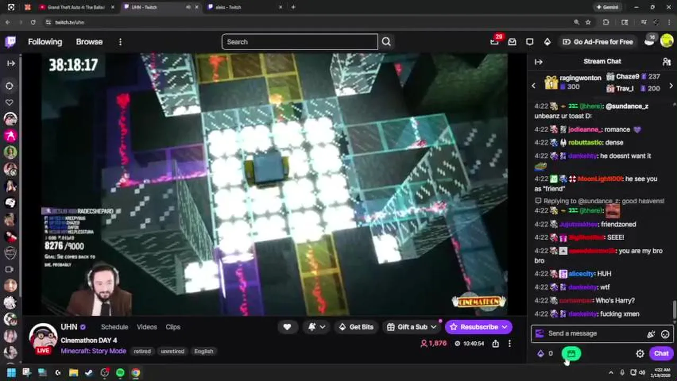
Task: Click the chat scrollbar
Action: click(x=674, y=310)
